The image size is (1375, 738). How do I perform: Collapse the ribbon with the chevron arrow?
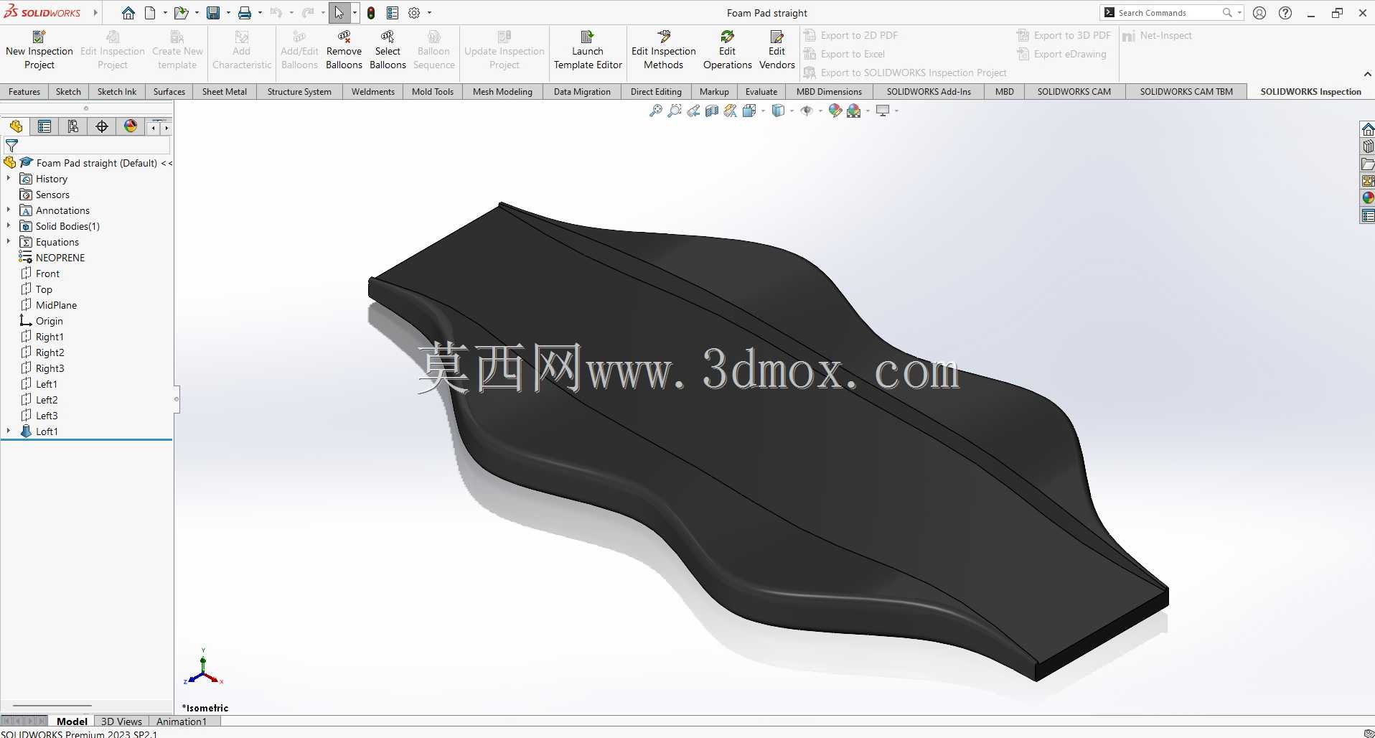[1367, 74]
